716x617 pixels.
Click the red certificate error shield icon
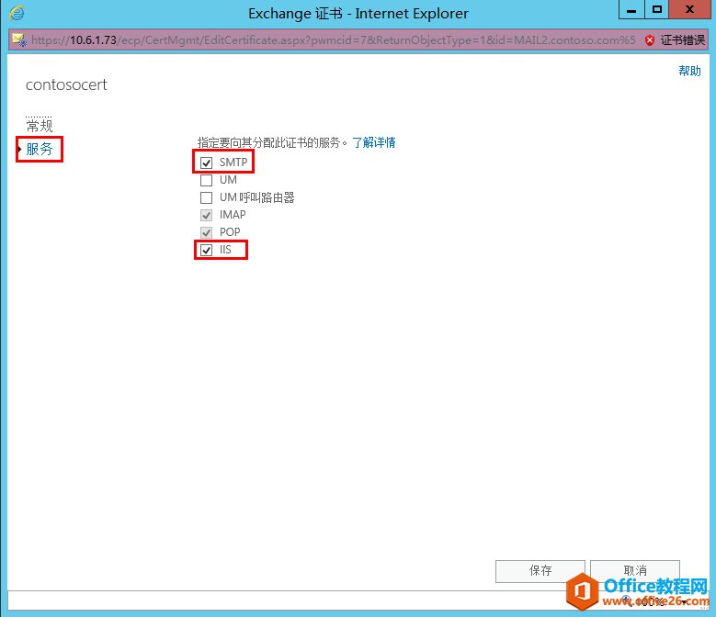pyautogui.click(x=649, y=40)
